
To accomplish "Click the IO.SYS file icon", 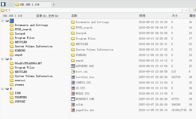I will click(x=73, y=88).
